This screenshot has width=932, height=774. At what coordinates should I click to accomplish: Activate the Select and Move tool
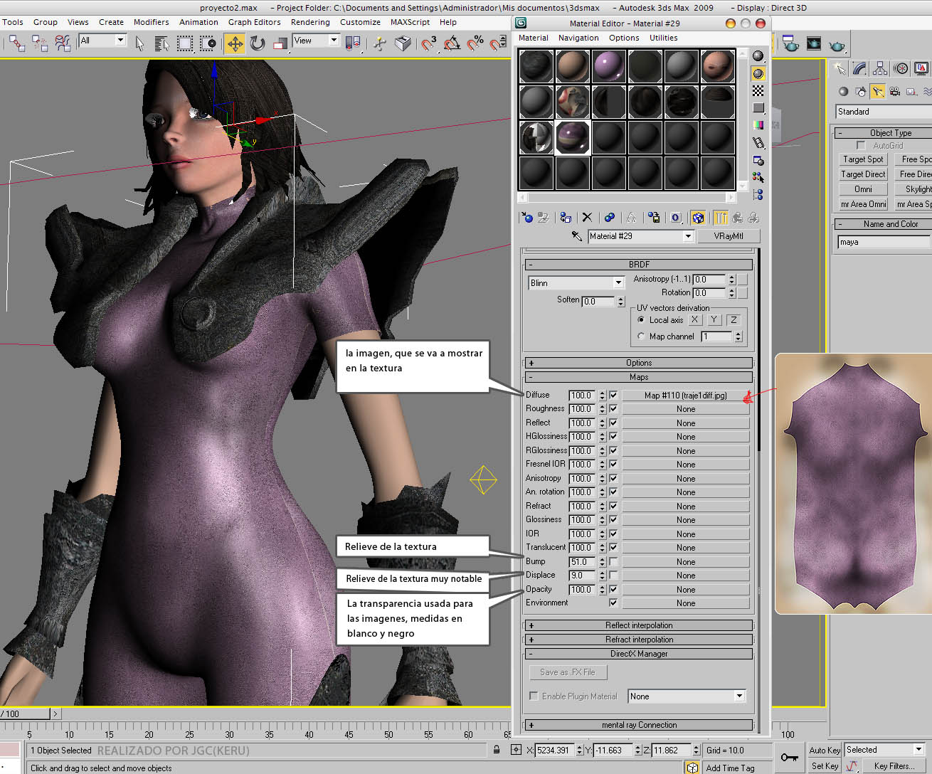click(234, 44)
